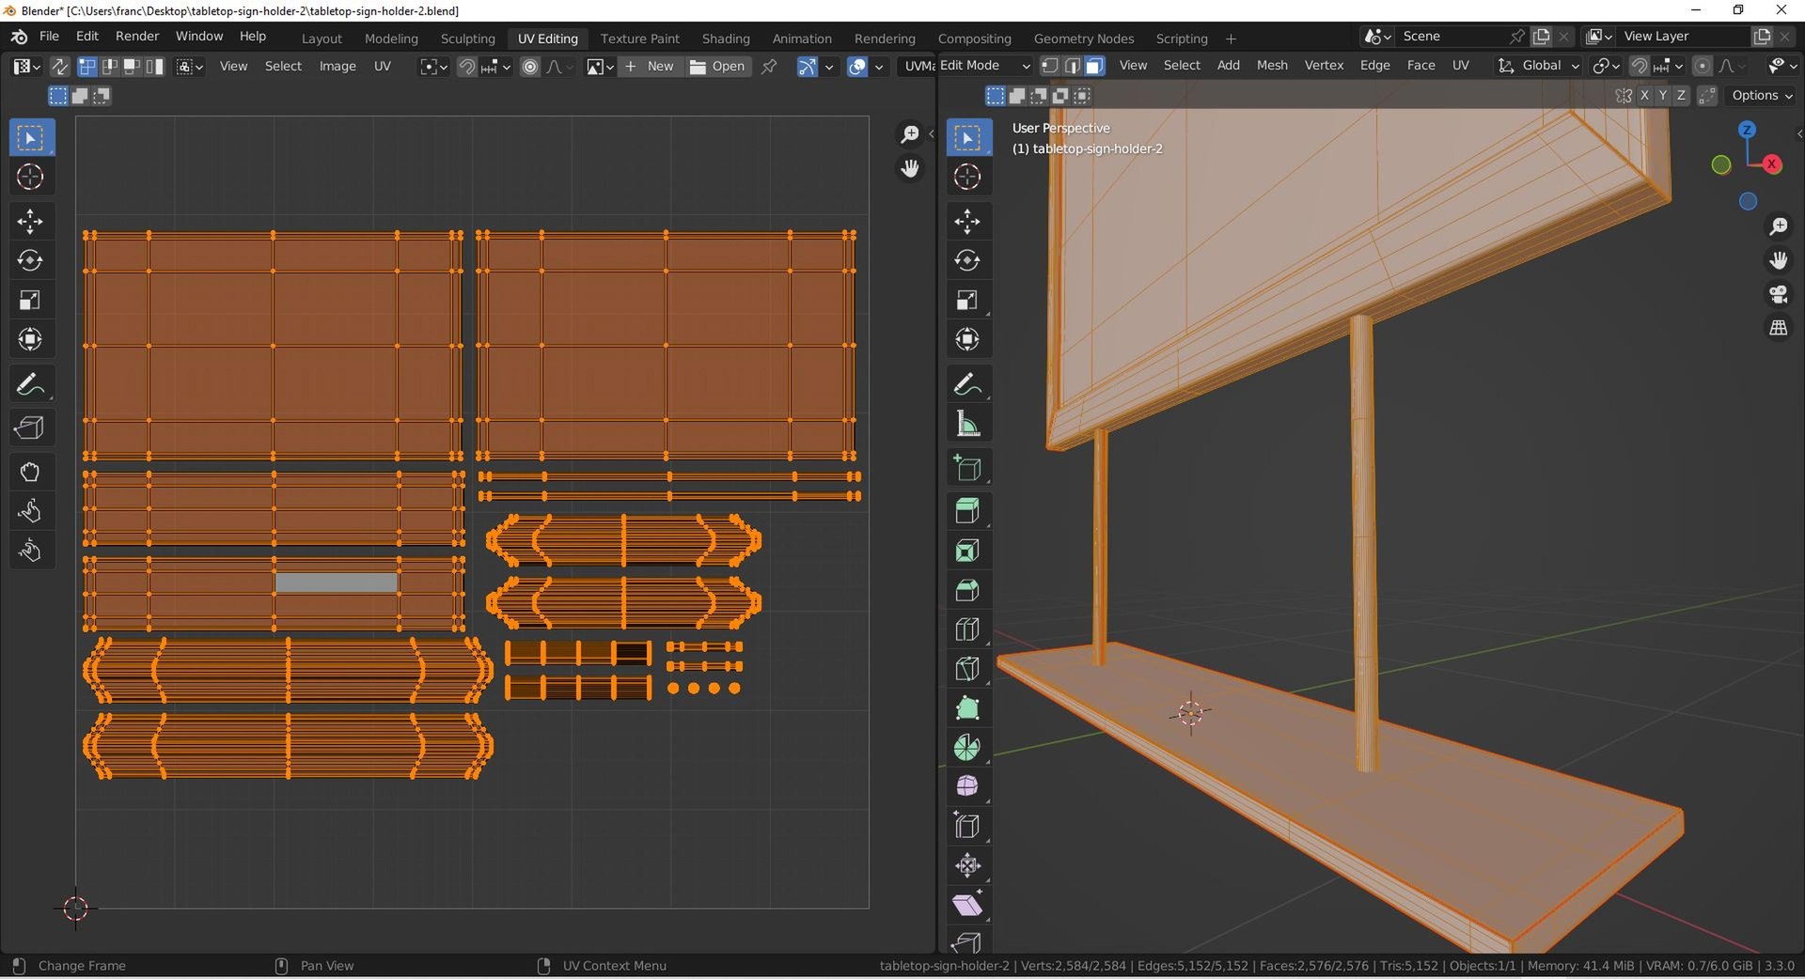Select the Rip Region tool in UV editor
Viewport: 1805px width, 979px height.
coord(30,428)
